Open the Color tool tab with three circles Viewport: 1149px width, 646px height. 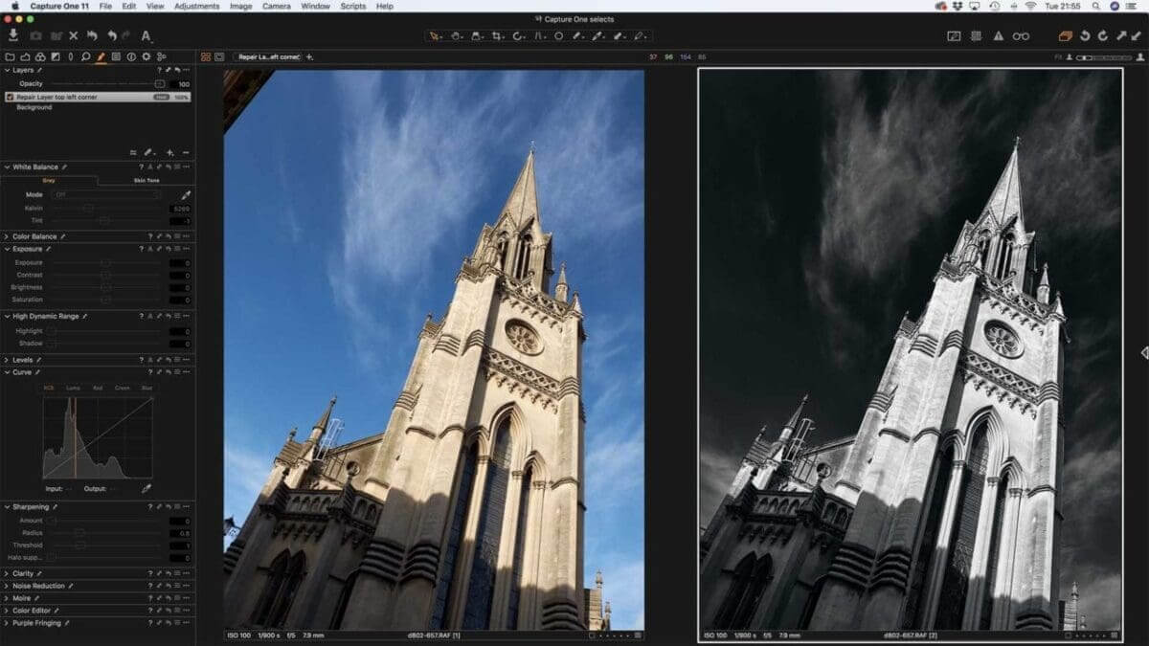coord(40,56)
